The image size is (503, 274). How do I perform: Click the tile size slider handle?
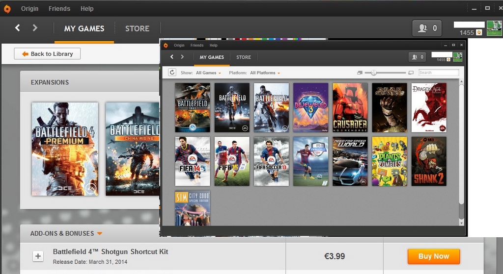[373, 73]
